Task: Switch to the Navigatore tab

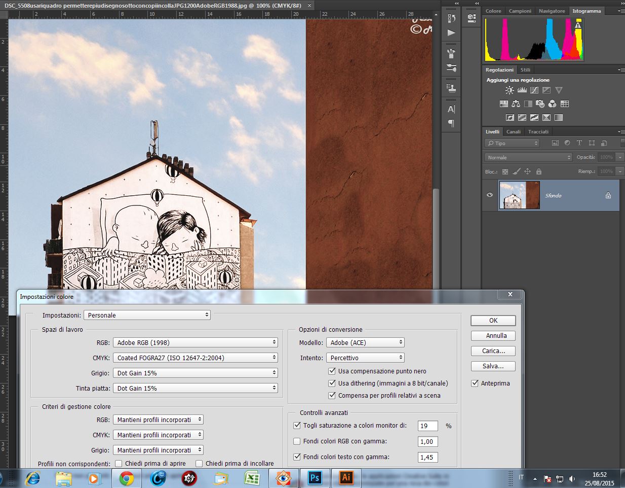Action: (x=552, y=11)
